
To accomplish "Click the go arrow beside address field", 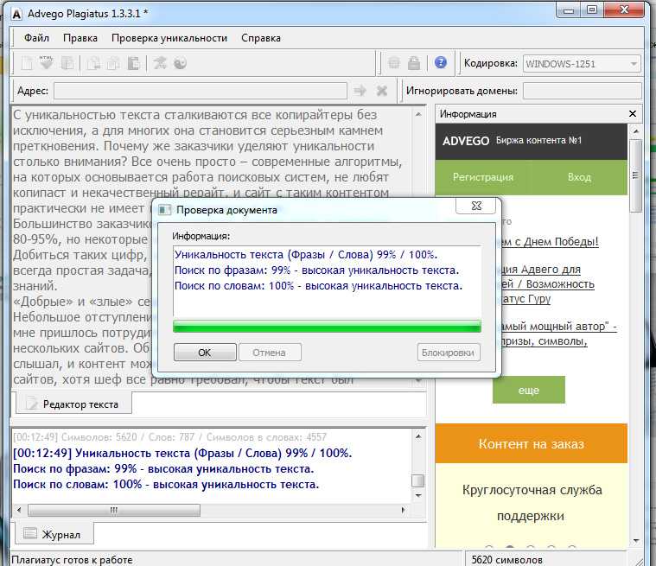I will [360, 91].
